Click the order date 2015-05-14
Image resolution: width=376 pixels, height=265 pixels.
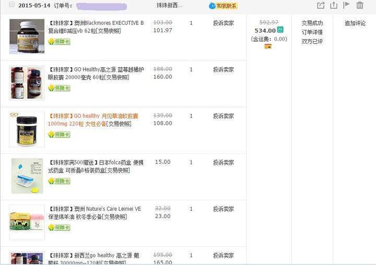pos(34,6)
